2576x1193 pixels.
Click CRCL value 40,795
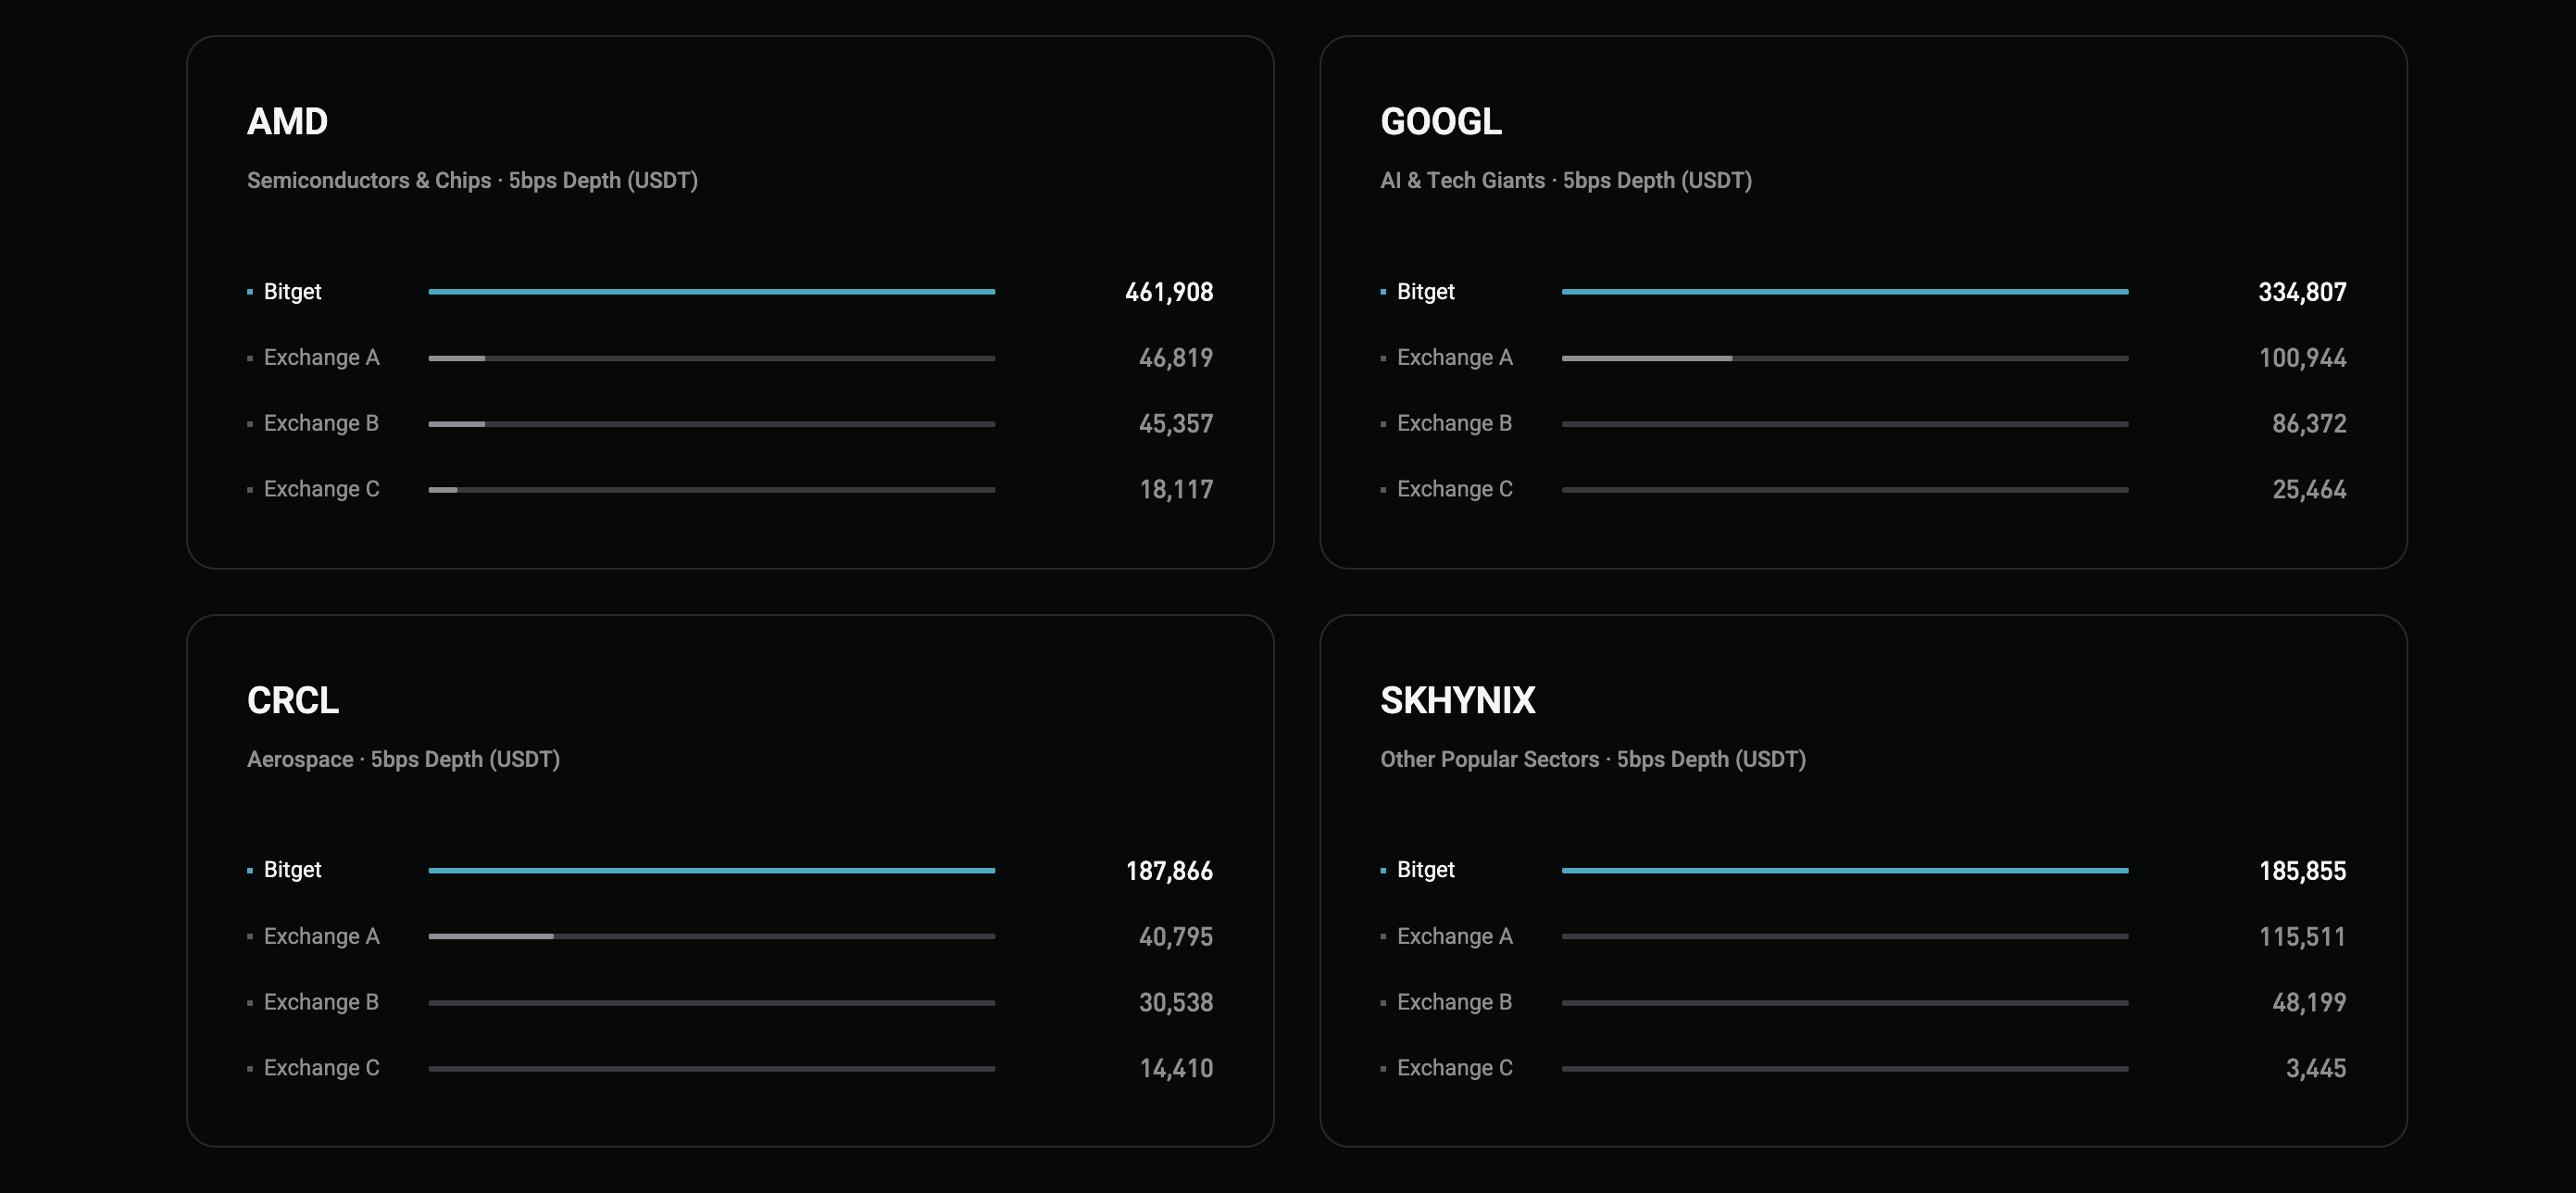1176,937
